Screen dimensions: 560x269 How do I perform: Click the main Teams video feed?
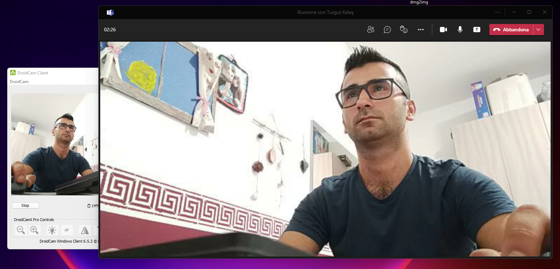325,149
